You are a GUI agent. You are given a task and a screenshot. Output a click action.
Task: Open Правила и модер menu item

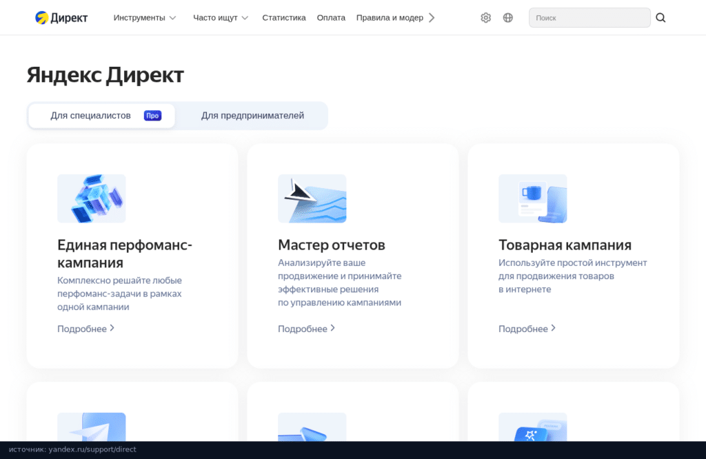(390, 17)
